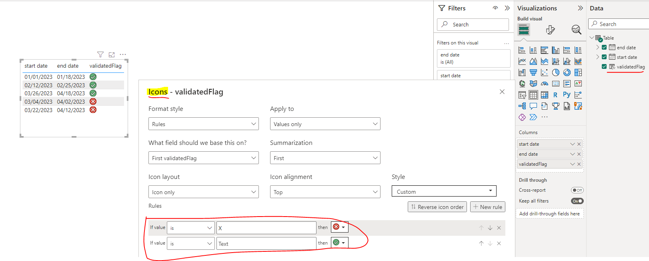Image resolution: width=649 pixels, height=261 pixels.
Task: Open the First validatedFlag field dropdown
Action: click(x=204, y=158)
